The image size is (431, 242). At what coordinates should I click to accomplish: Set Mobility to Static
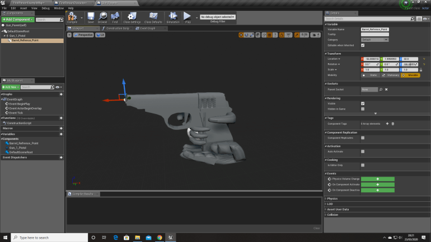coord(371,75)
